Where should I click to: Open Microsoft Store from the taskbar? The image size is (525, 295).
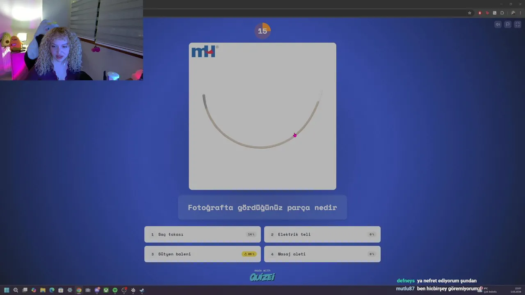(x=61, y=290)
